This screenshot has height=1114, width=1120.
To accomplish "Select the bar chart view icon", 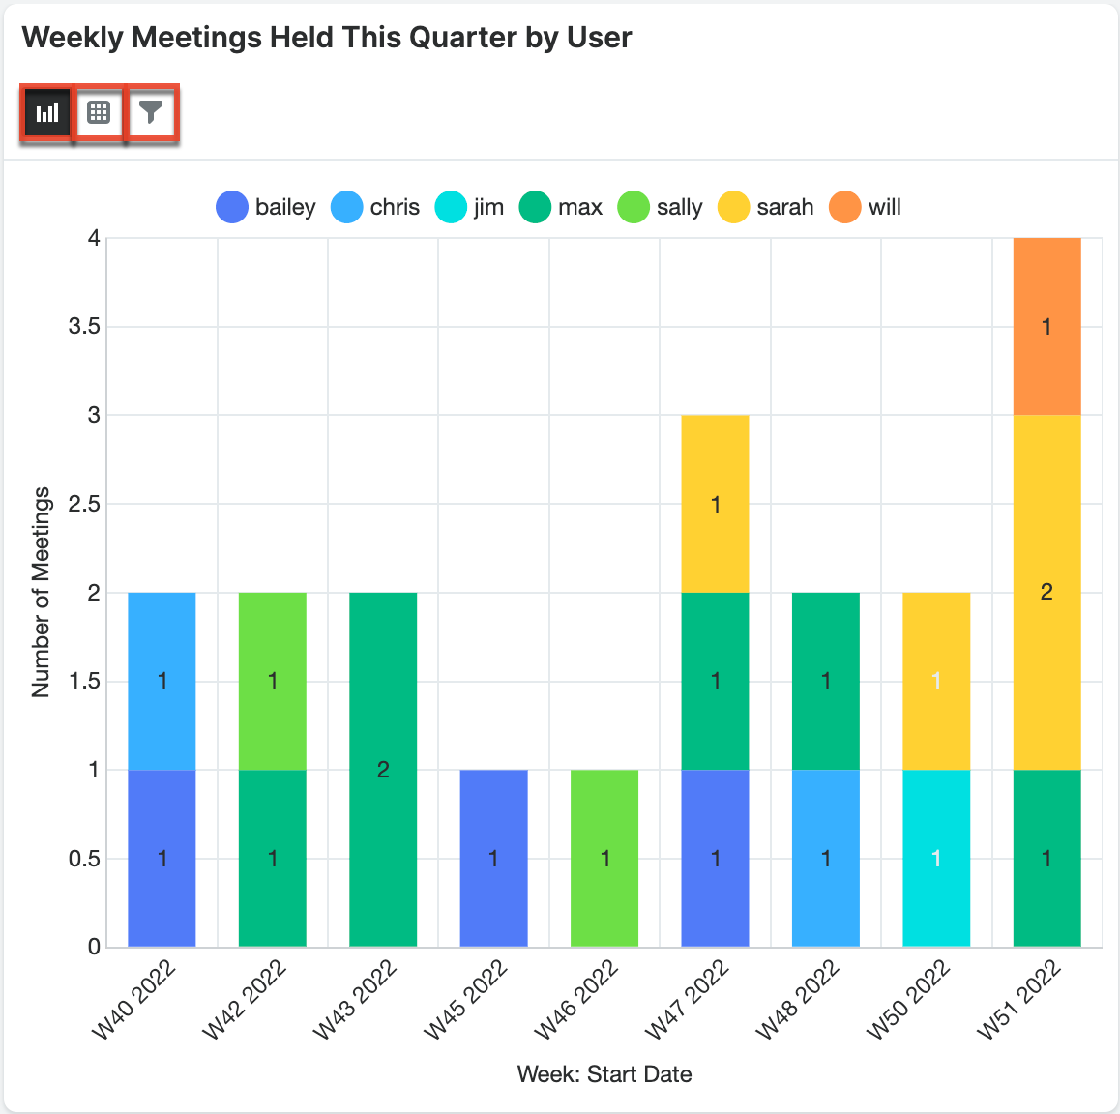I will tap(45, 112).
